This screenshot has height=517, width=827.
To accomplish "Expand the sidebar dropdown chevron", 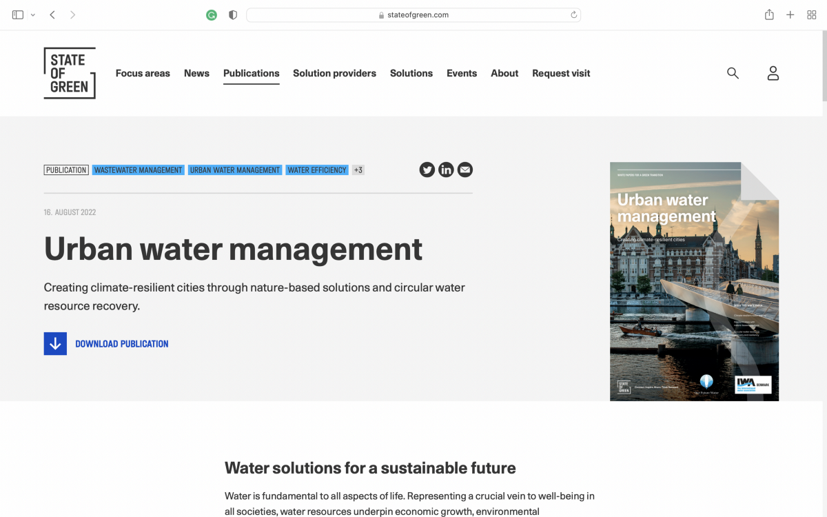I will (x=32, y=14).
